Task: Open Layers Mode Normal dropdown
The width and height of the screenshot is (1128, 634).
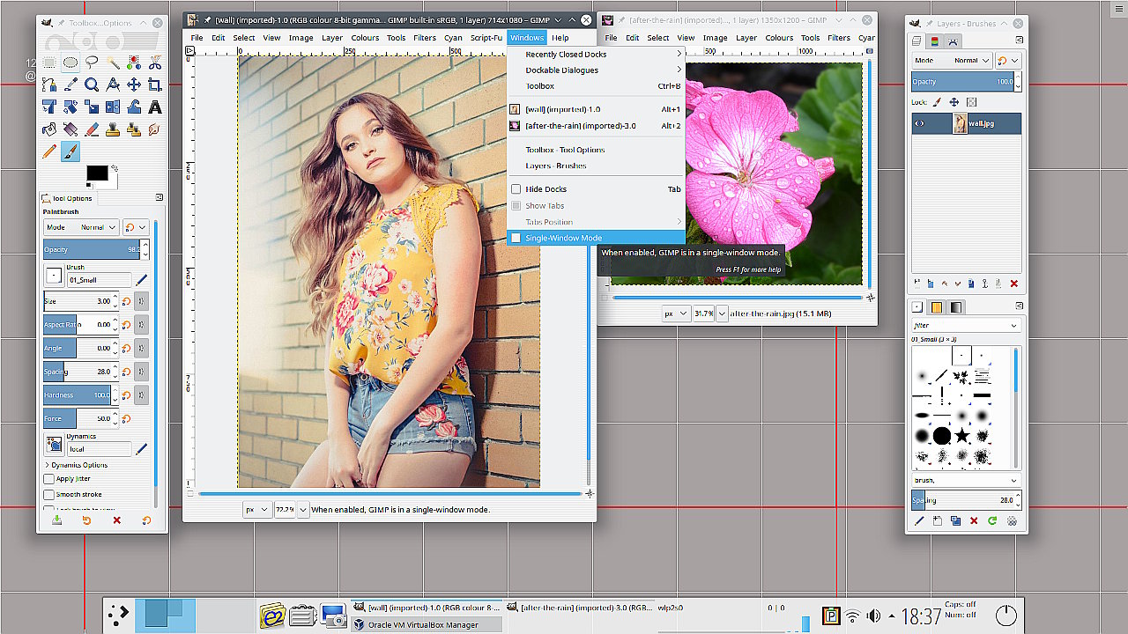Action: [952, 61]
